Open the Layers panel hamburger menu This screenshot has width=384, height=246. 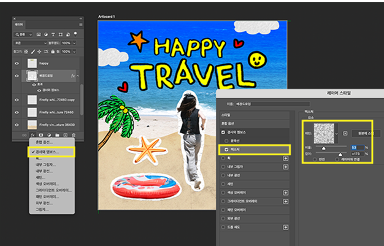coord(81,25)
